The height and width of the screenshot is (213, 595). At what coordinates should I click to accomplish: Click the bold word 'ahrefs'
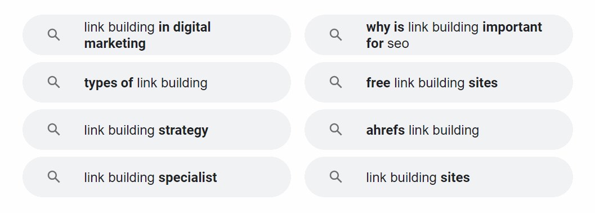click(386, 130)
